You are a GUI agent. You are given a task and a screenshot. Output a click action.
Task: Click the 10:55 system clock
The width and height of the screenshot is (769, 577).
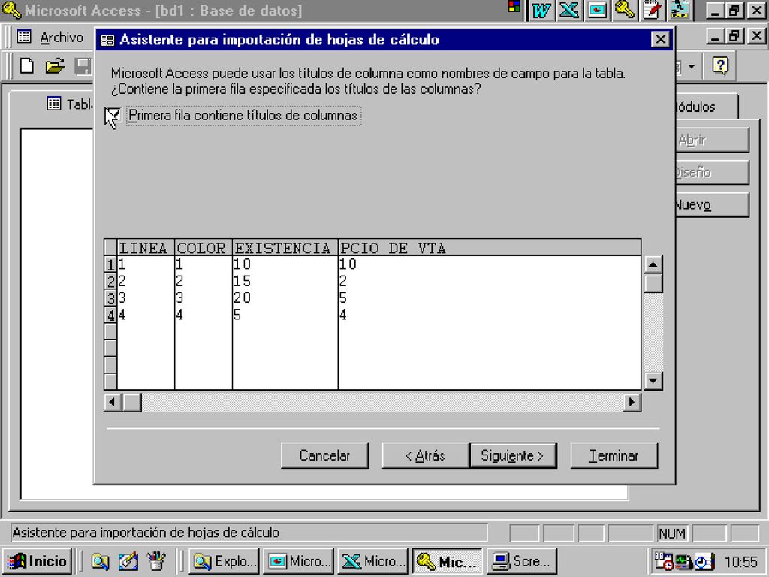pos(741,562)
